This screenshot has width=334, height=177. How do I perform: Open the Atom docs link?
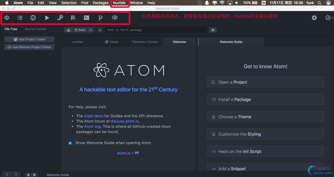click(x=94, y=116)
